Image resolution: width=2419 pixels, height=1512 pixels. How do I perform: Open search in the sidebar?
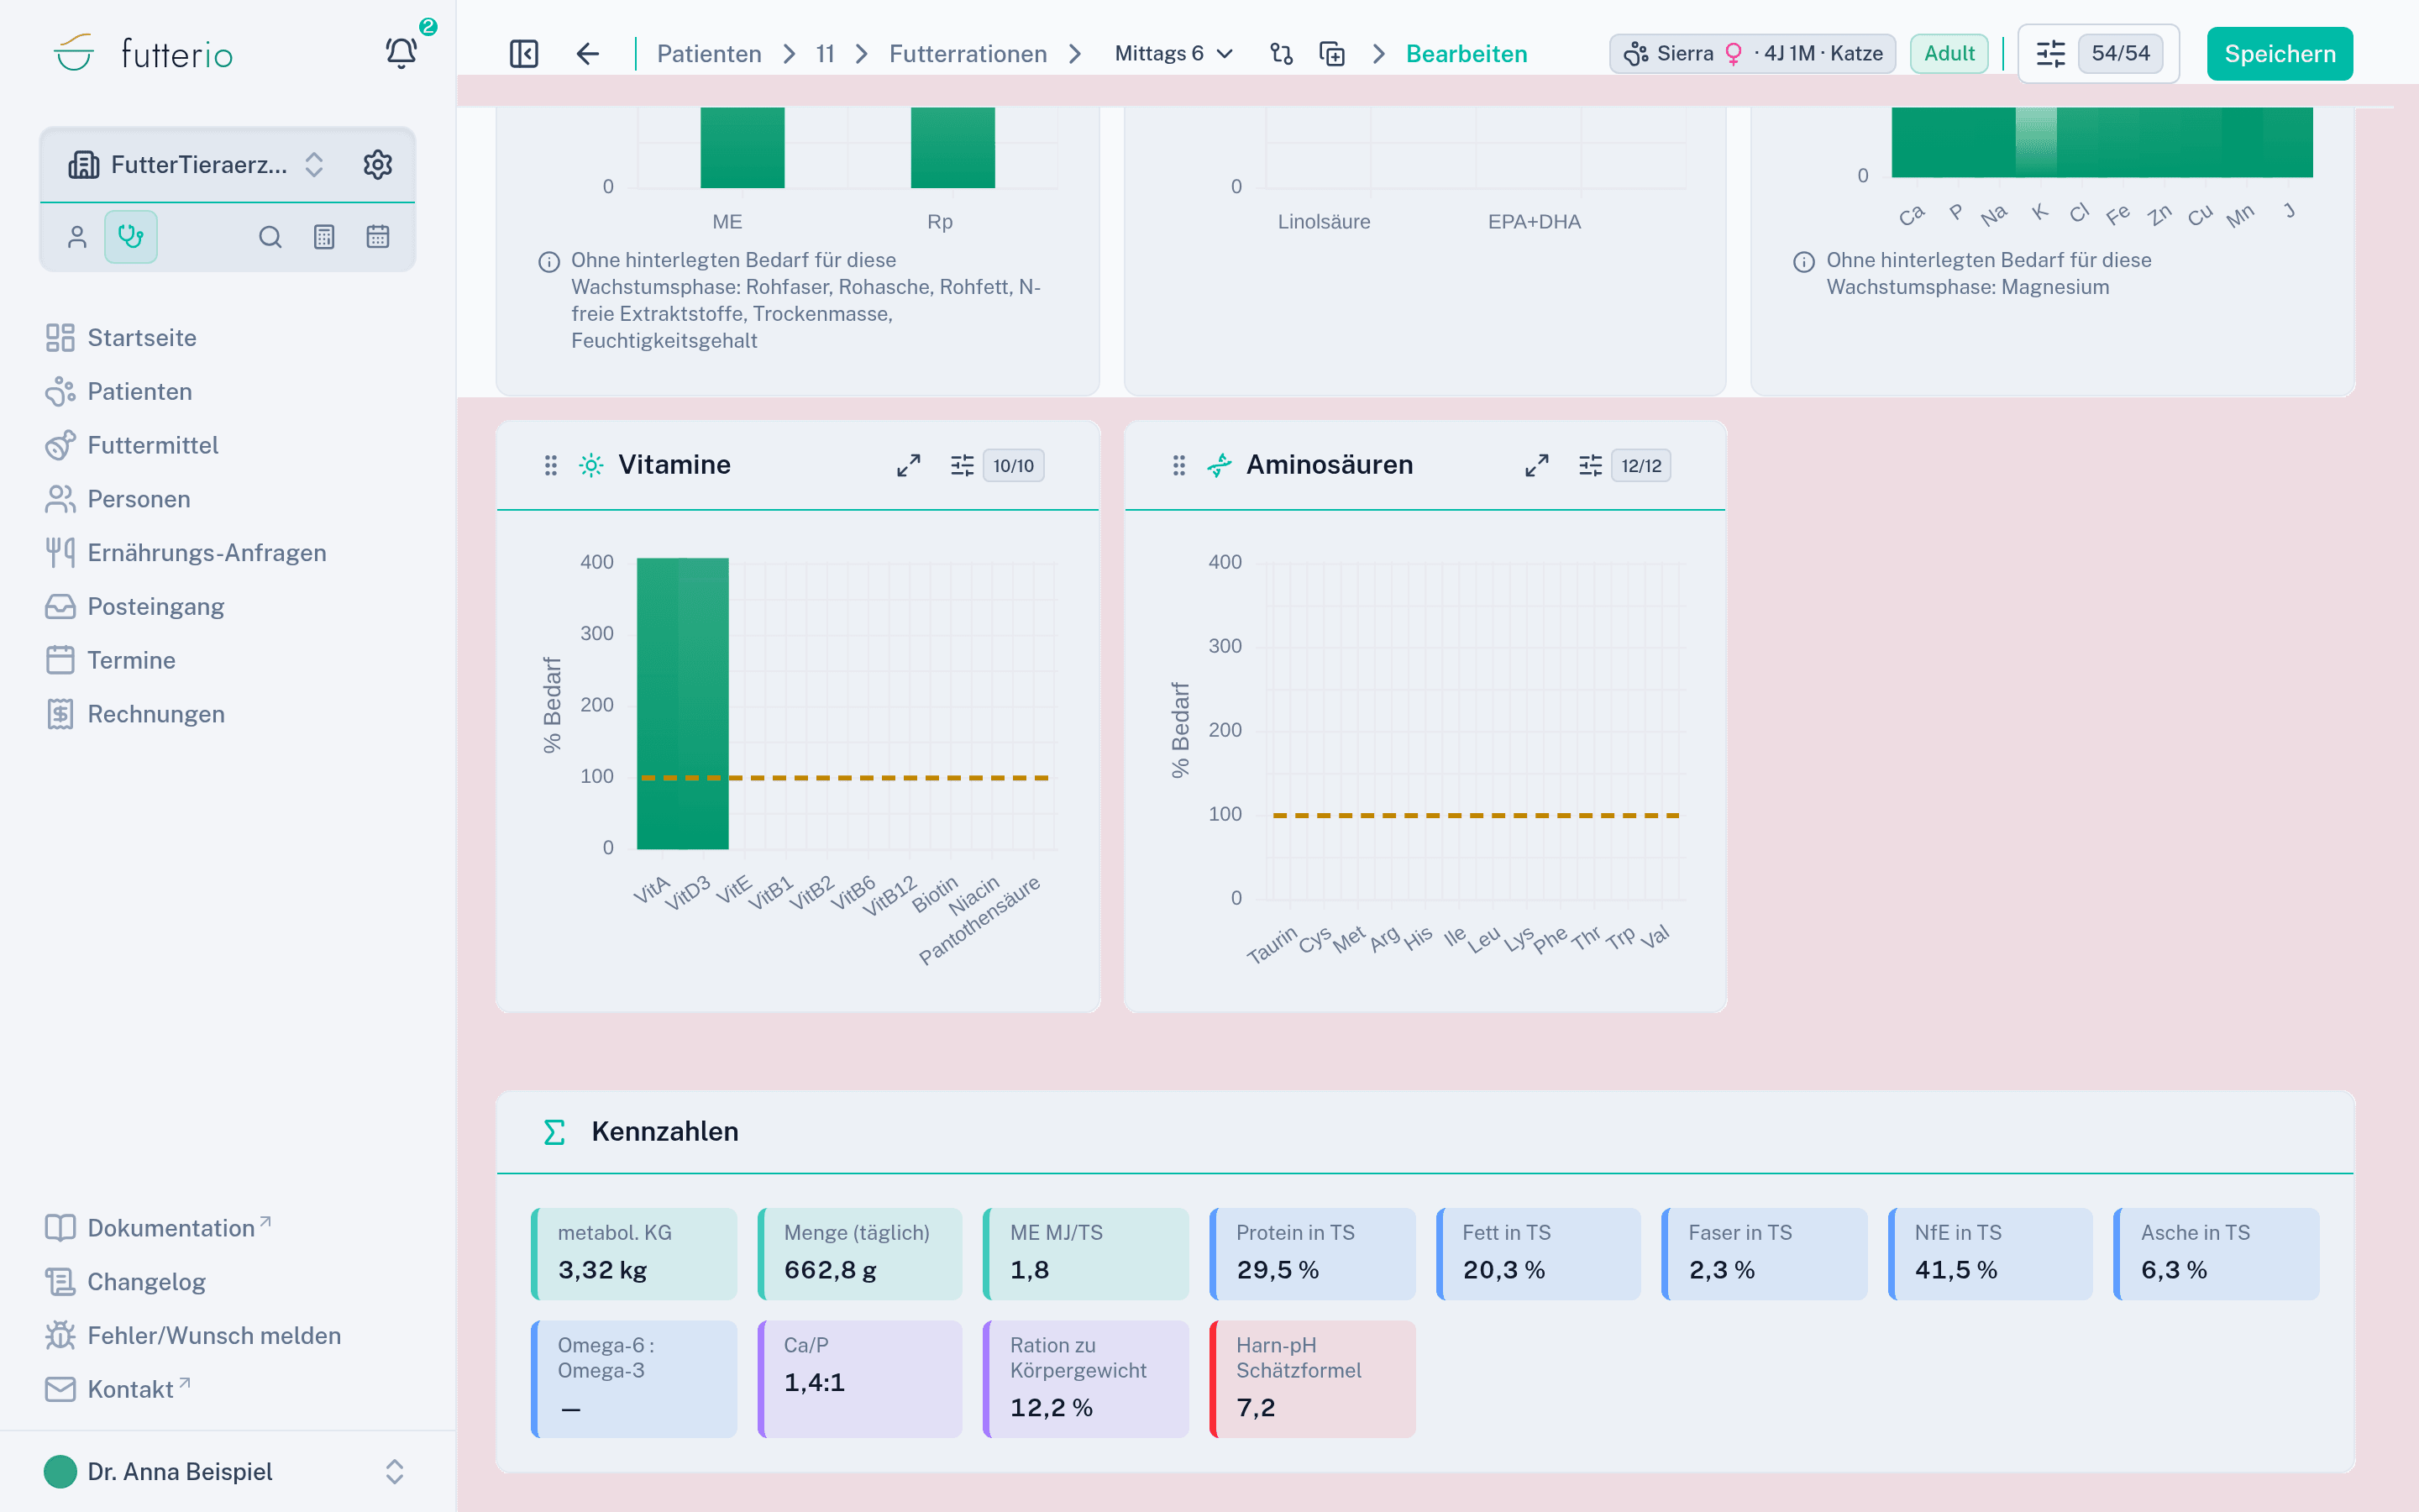coord(270,237)
